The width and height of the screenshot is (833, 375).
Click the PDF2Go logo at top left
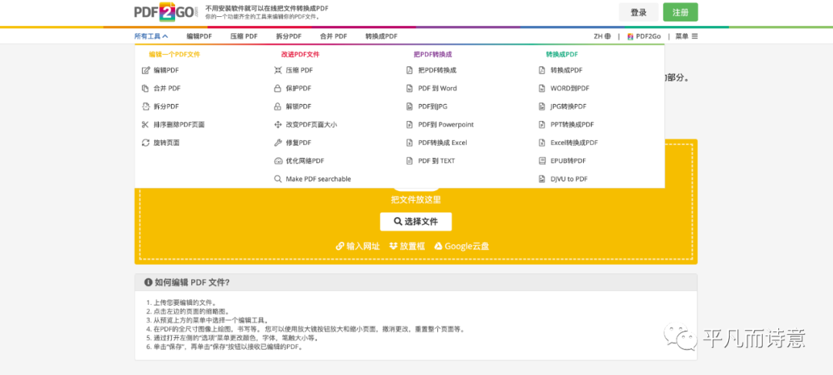(x=167, y=12)
